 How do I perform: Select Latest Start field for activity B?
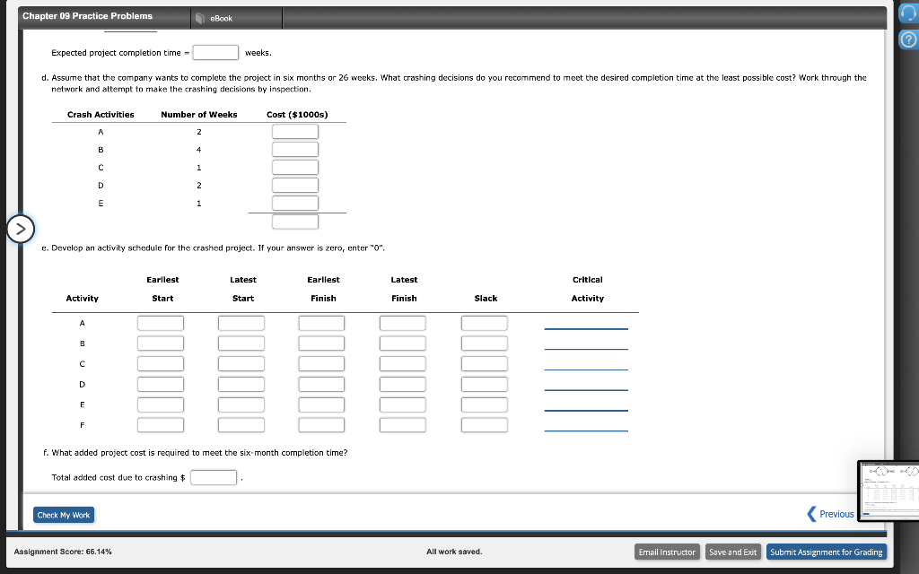coord(241,344)
